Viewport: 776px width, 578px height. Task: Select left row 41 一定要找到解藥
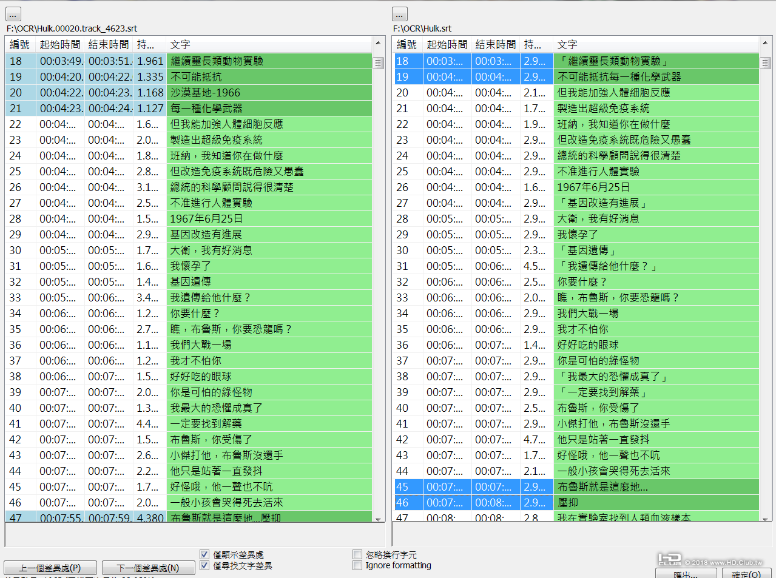[189, 423]
